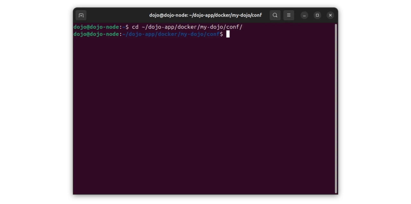
Task: Click the window title text in the header
Action: 205,15
